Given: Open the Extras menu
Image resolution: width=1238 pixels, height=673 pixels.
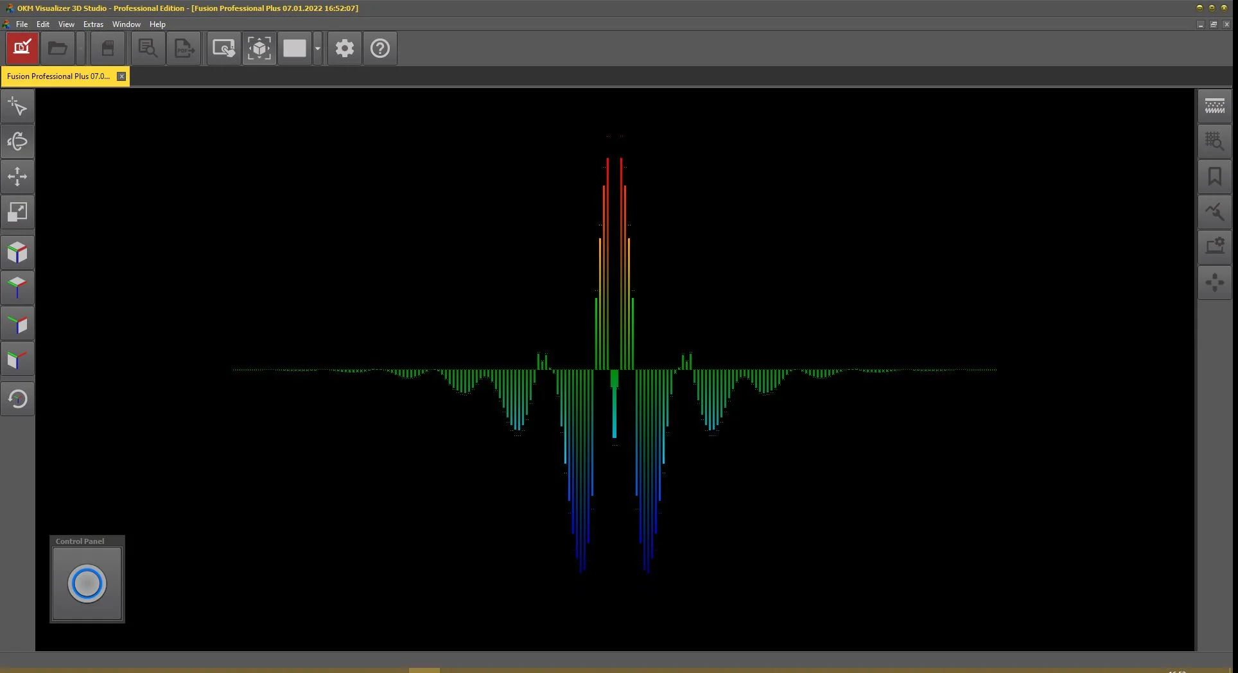Looking at the screenshot, I should (93, 24).
